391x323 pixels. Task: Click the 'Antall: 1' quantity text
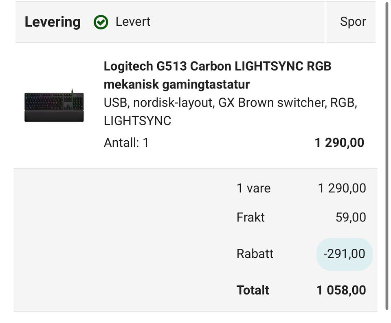coord(126,143)
